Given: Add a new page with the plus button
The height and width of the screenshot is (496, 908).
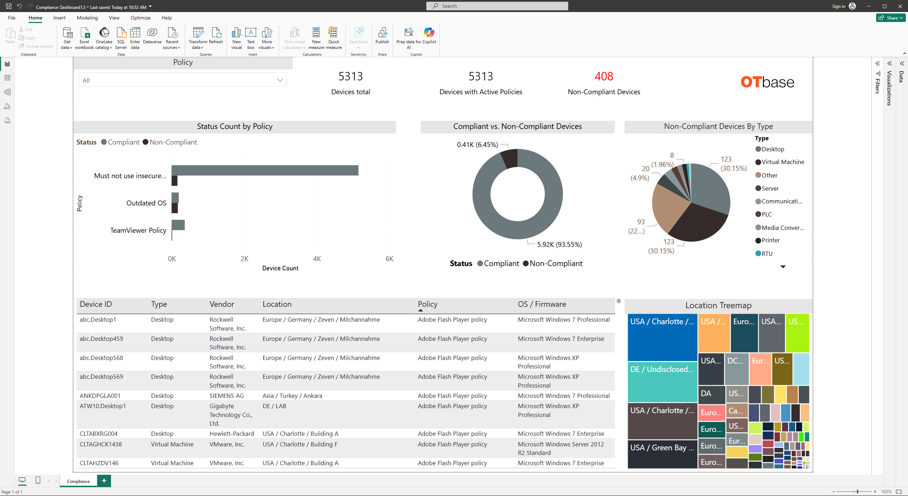Looking at the screenshot, I should coord(104,481).
